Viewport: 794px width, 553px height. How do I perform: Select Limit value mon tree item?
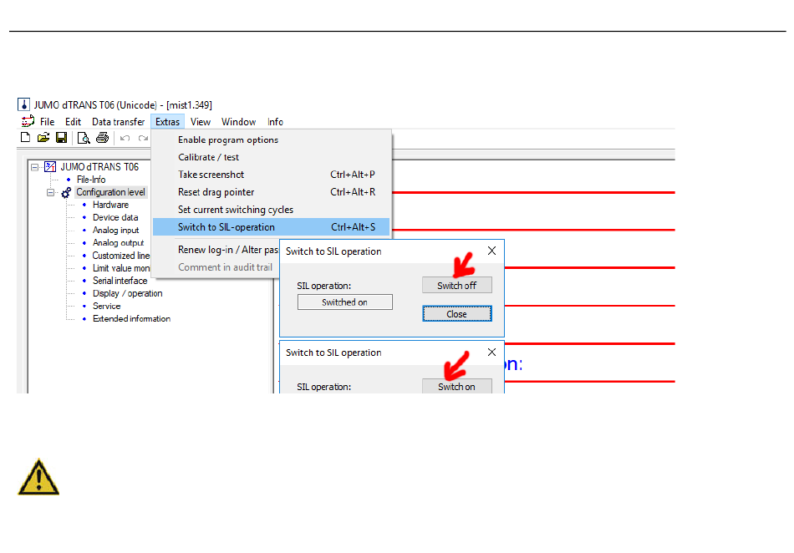[121, 268]
